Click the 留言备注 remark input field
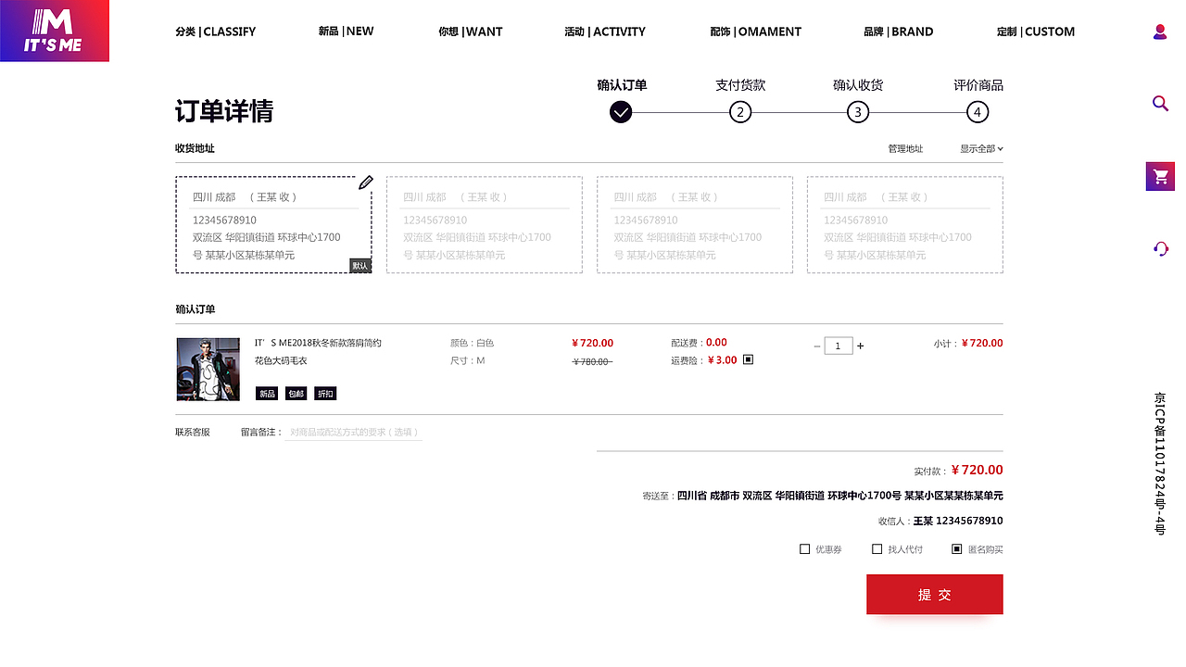 tap(353, 432)
